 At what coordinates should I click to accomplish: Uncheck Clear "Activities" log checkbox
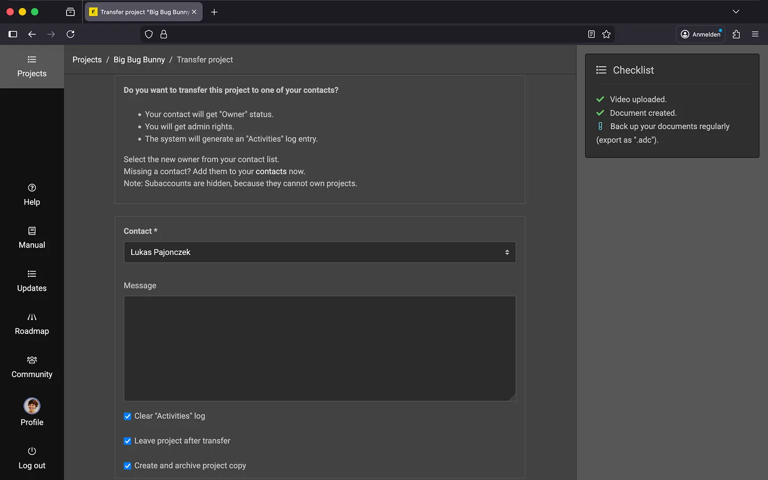pos(127,417)
